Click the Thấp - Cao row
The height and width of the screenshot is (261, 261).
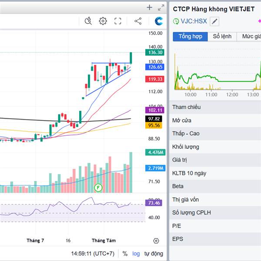[215, 134]
